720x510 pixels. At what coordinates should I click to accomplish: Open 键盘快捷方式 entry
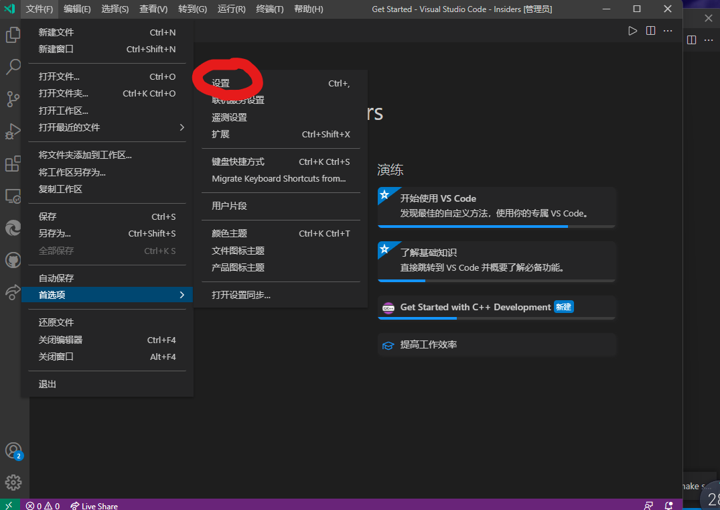tap(281, 162)
